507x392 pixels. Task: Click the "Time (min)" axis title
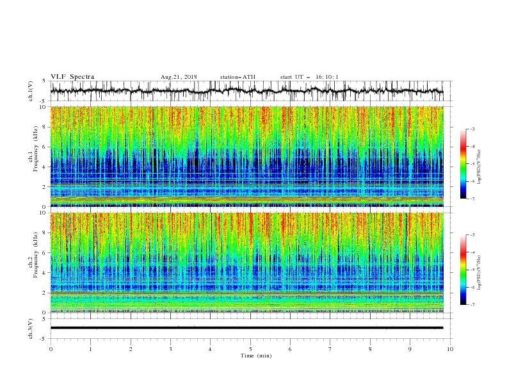pyautogui.click(x=256, y=355)
